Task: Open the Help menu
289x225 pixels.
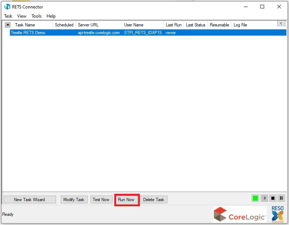Action: (51, 16)
